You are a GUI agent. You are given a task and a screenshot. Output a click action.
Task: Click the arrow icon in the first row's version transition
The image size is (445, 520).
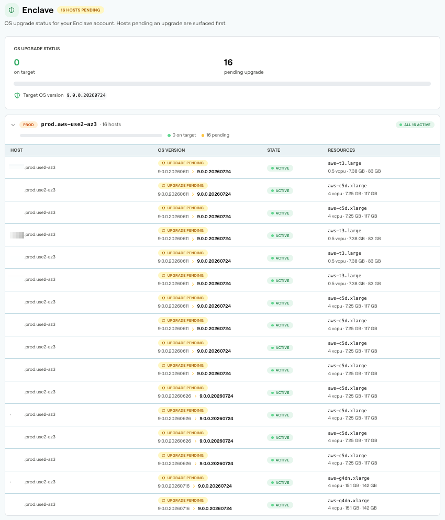tap(193, 172)
